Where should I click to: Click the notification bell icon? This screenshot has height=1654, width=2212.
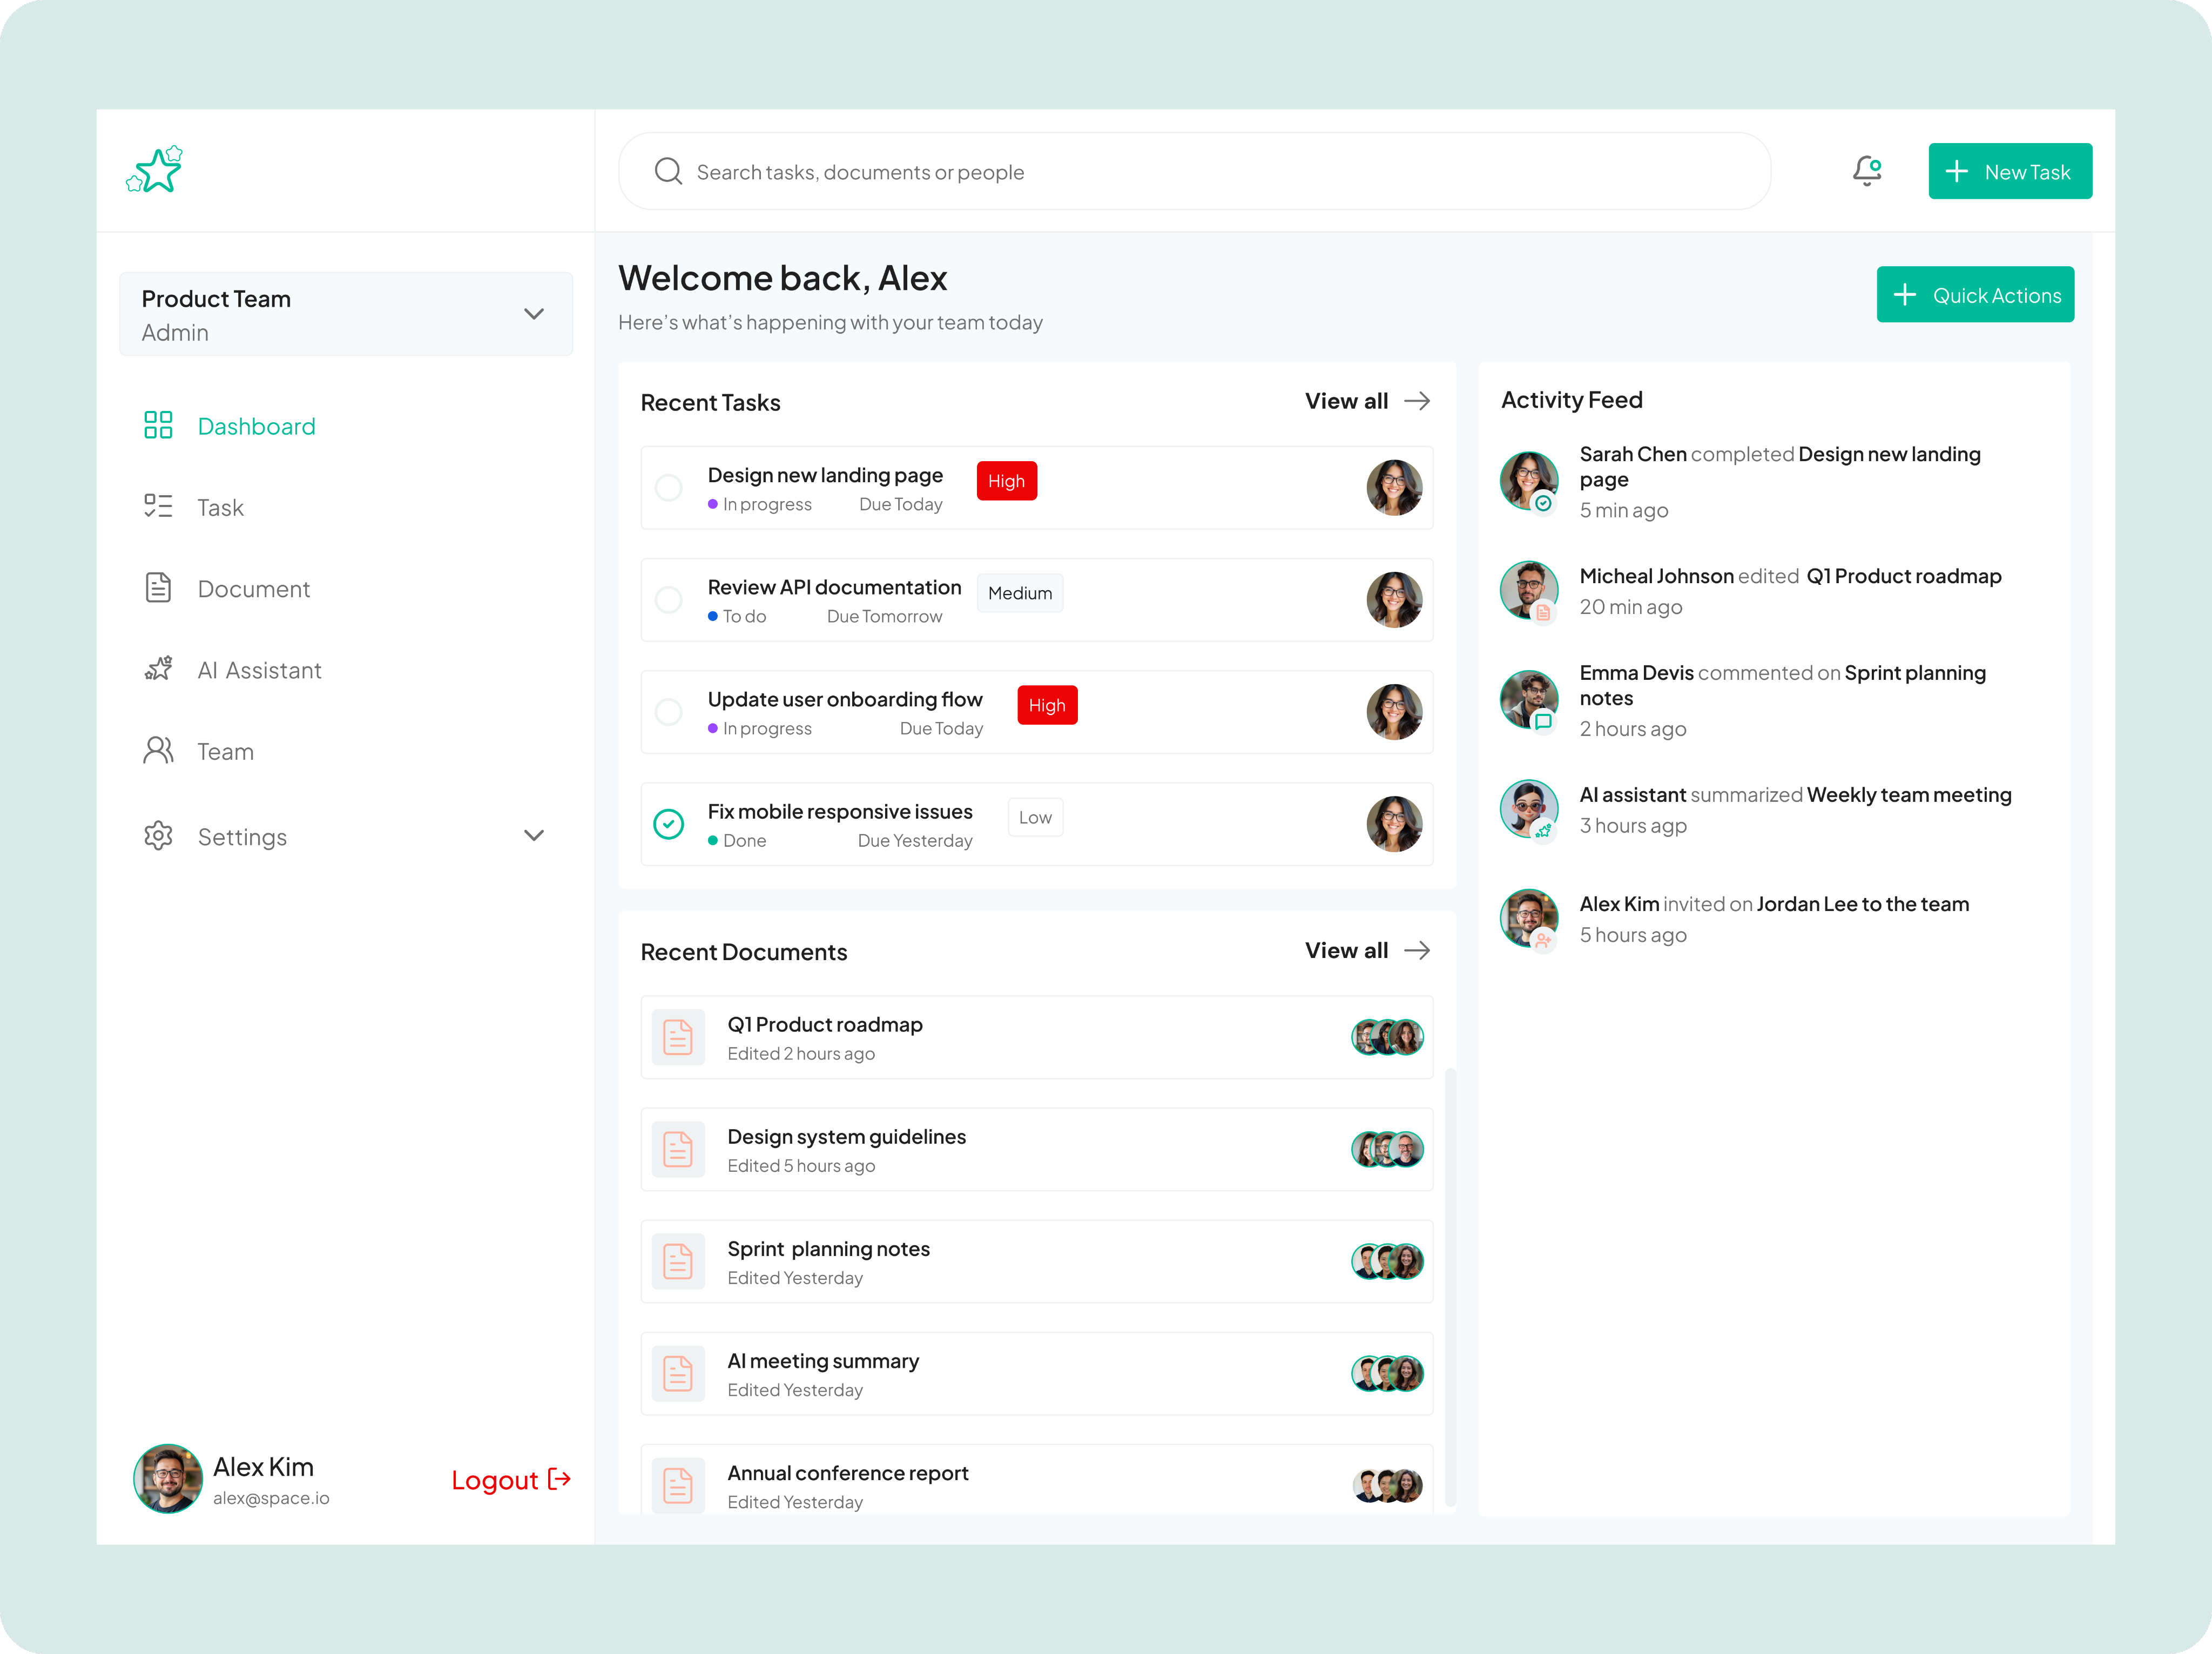pos(1866,171)
